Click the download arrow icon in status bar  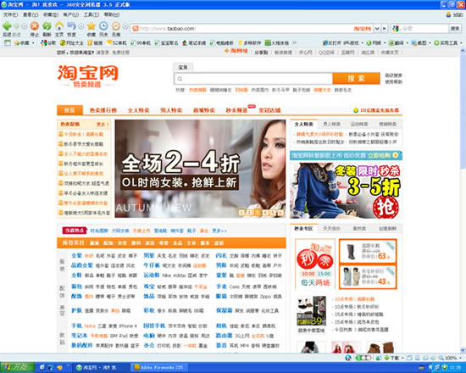[386, 358]
